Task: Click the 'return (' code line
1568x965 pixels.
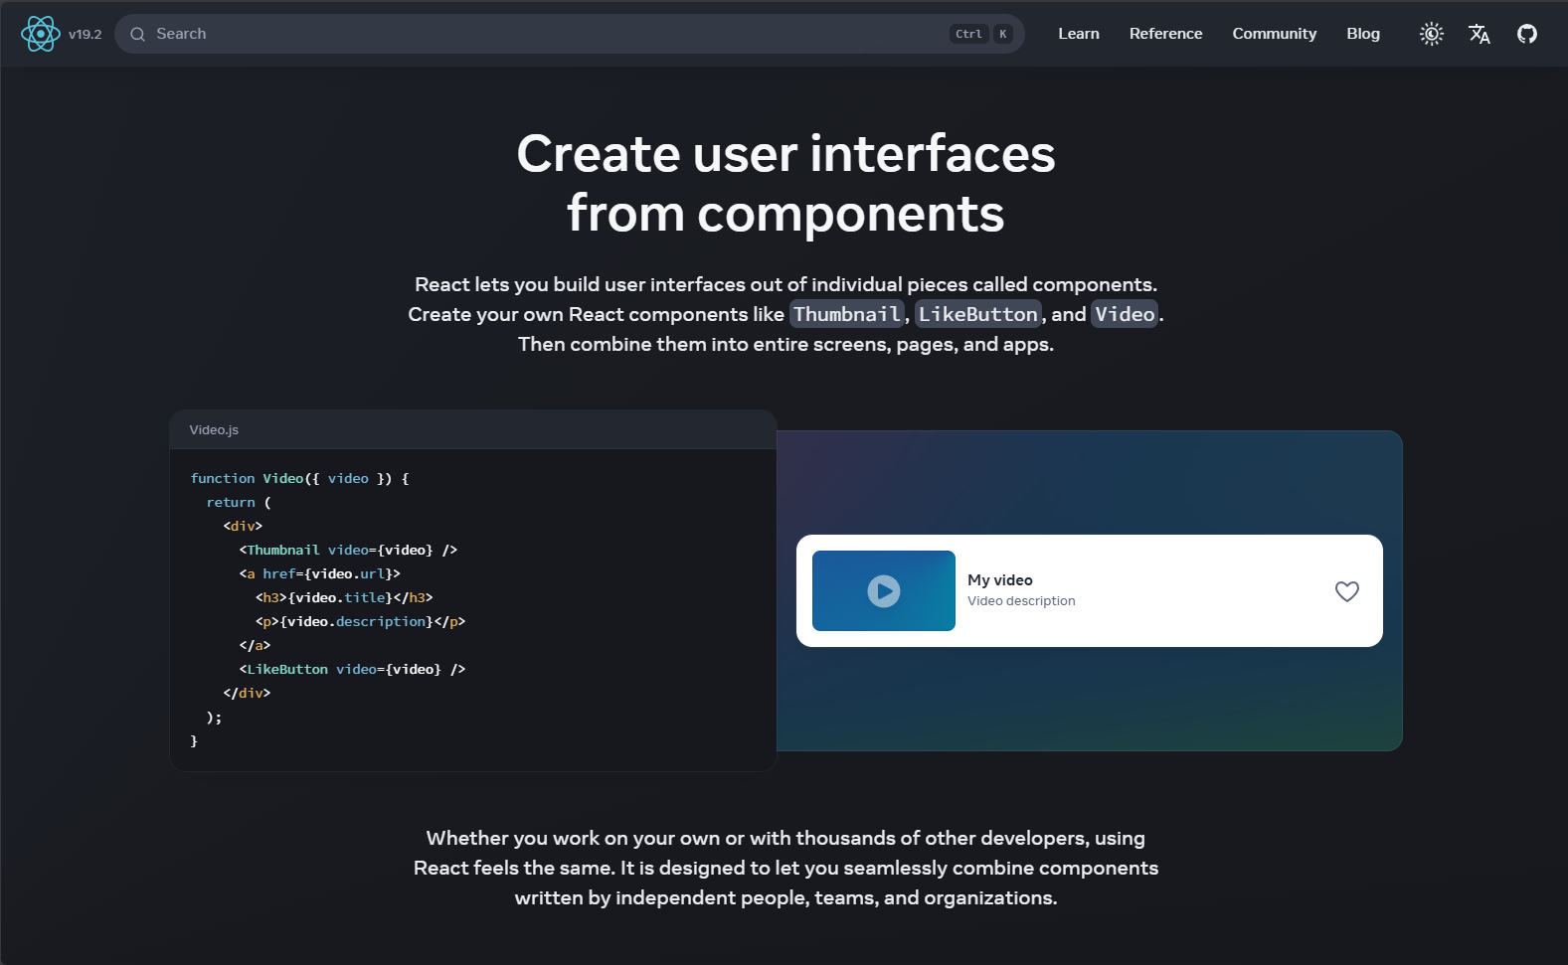Action: point(239,503)
